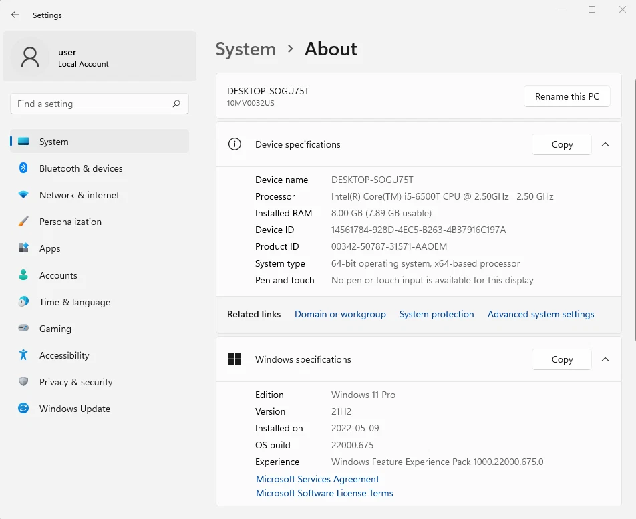636x519 pixels.
Task: Open Bluetooth & devices settings via its icon
Action: [22, 168]
